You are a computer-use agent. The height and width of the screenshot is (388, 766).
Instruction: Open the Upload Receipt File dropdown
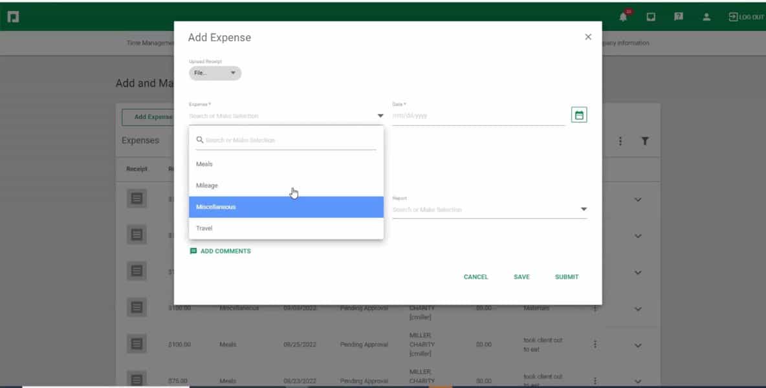coord(214,73)
